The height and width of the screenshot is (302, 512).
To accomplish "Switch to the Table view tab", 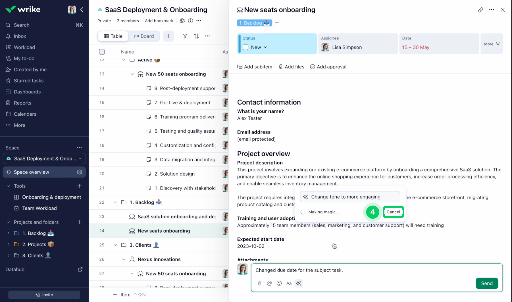I will pos(113,36).
